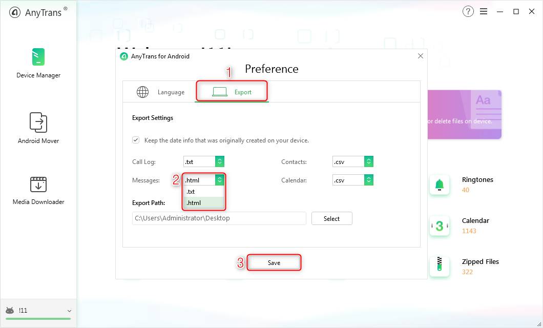Click the Ringtones bell icon
The width and height of the screenshot is (543, 328).
[440, 185]
